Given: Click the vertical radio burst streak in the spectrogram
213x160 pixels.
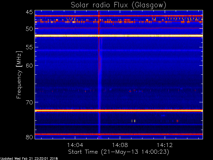Looking at the screenshot, I should [99, 75].
